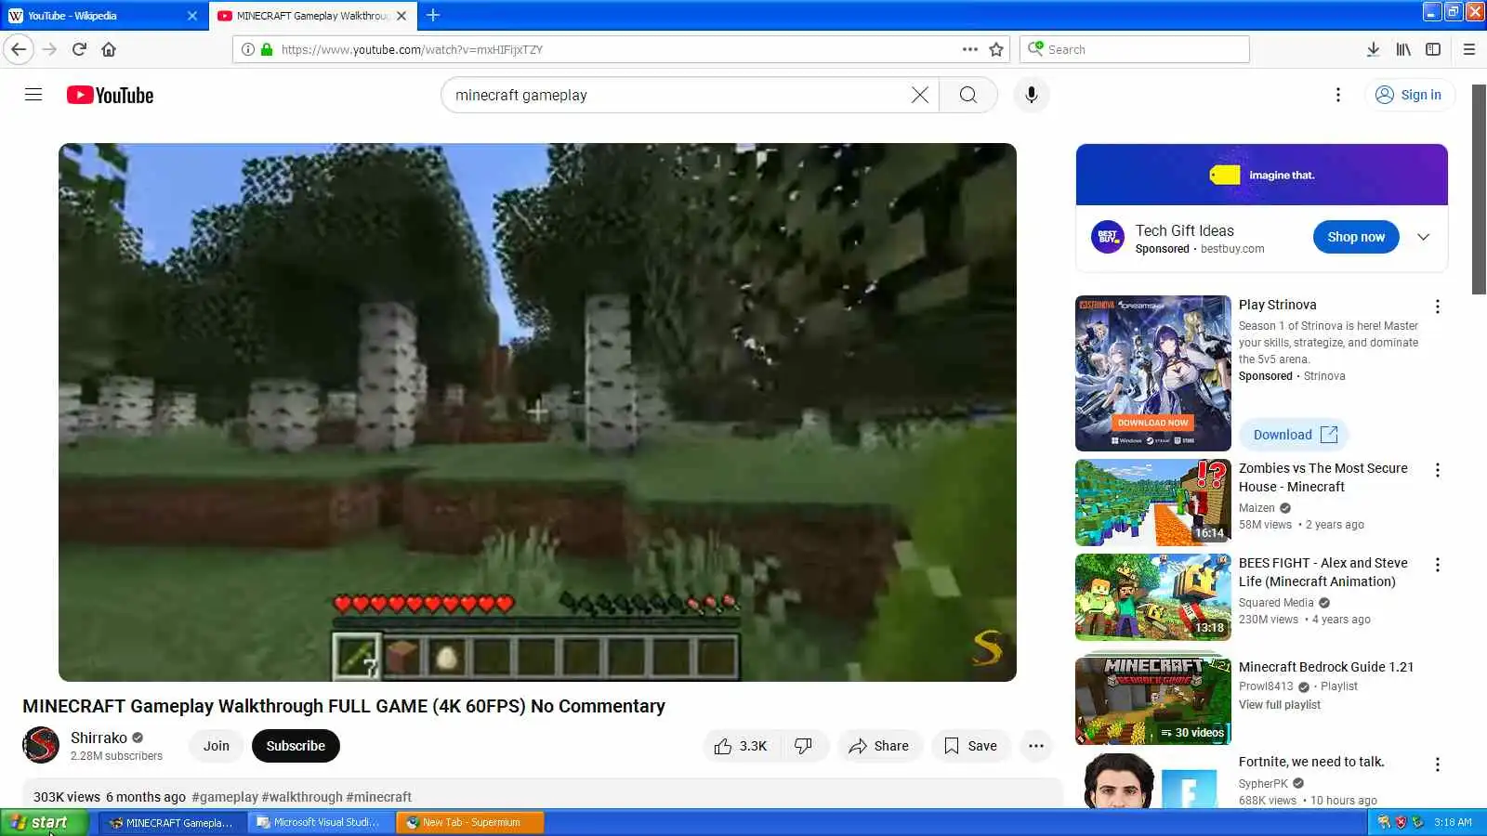Open options for BEES FIGHT video

pyautogui.click(x=1437, y=565)
